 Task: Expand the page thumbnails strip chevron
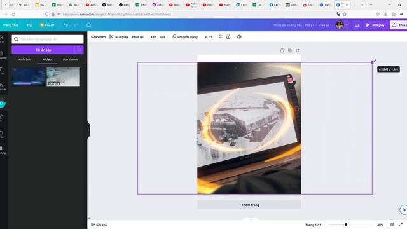tap(251, 219)
